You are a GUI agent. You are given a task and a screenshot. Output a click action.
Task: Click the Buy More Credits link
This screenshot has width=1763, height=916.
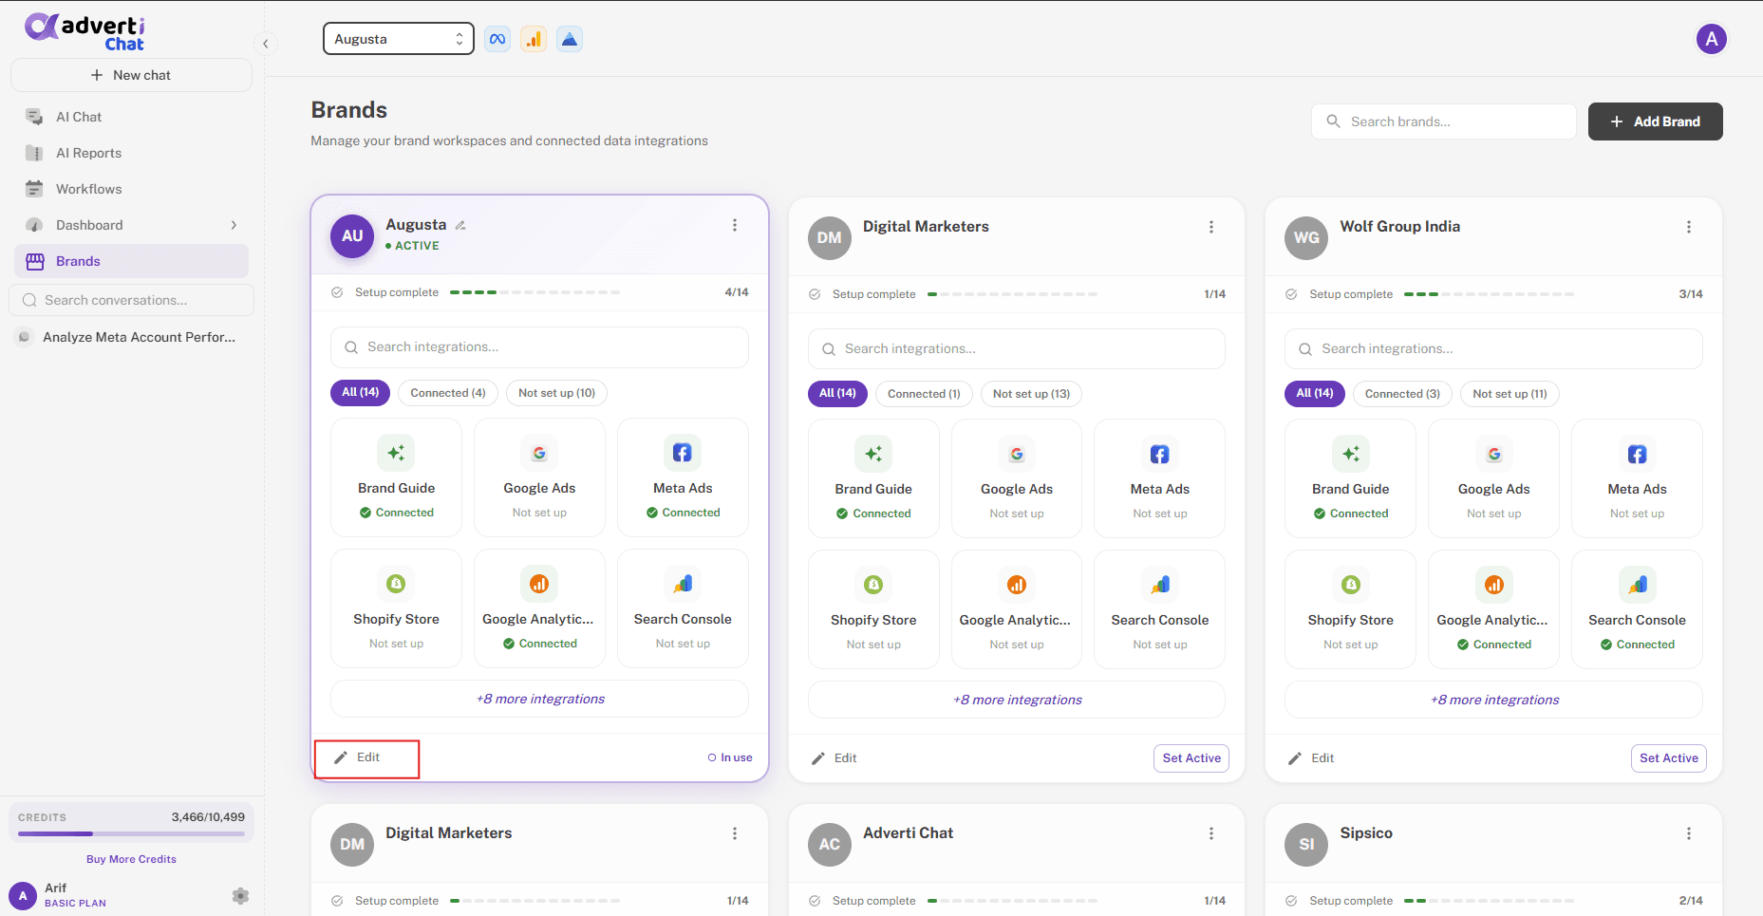[x=131, y=859]
